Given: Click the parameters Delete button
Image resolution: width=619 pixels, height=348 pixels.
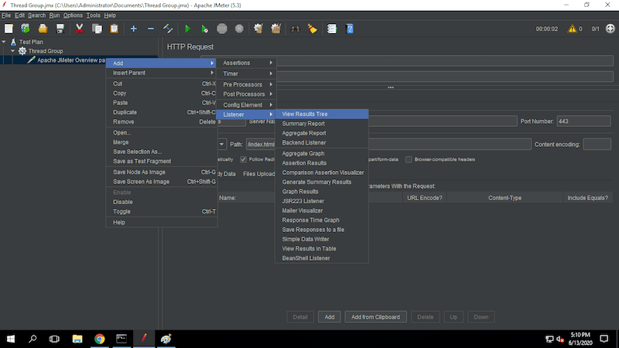Looking at the screenshot, I should click(x=425, y=317).
